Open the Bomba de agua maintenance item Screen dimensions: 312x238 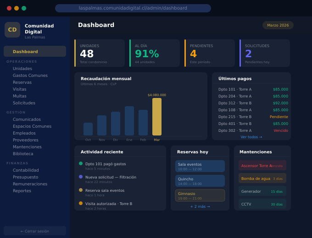(262, 178)
